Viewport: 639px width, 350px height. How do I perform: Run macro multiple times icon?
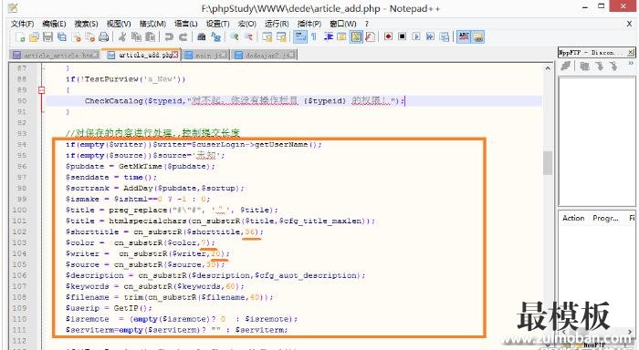click(x=430, y=36)
